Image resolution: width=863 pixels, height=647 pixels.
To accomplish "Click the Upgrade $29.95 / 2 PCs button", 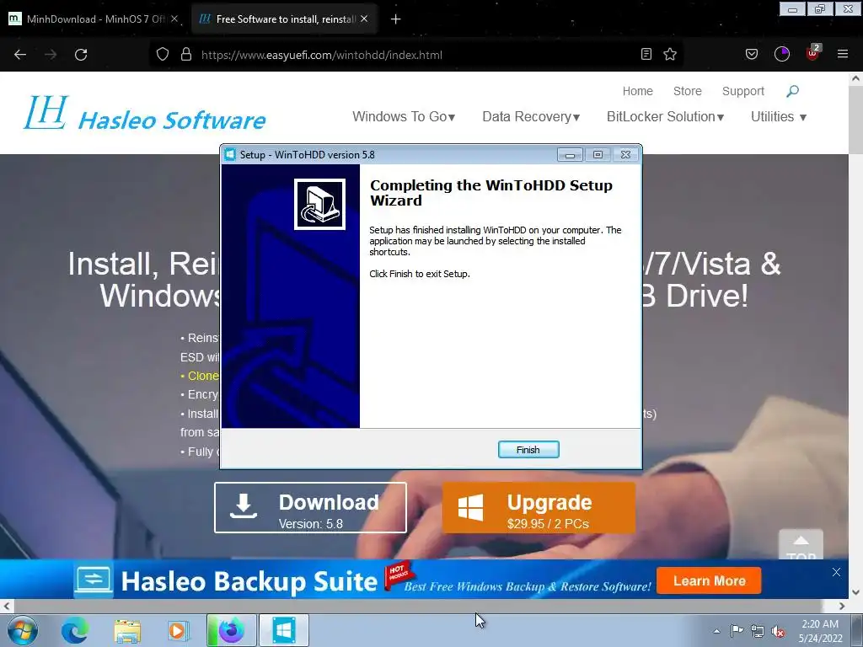I will pos(539,507).
